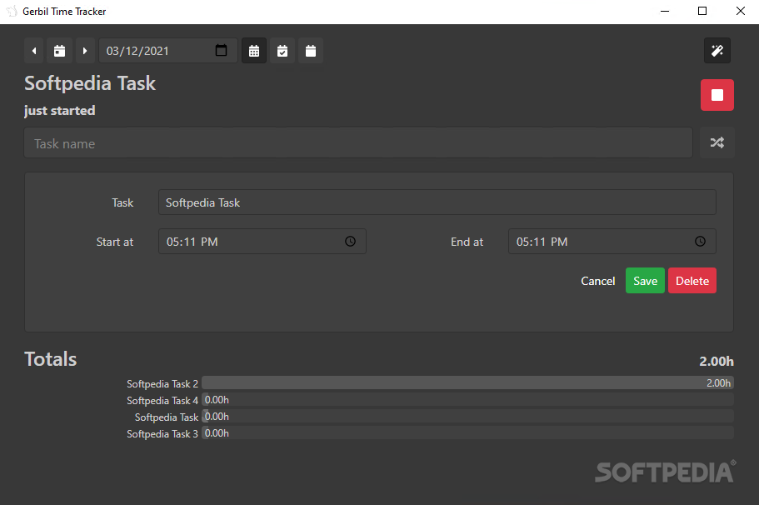Click the Totals heading
Image resolution: width=759 pixels, height=505 pixels.
tap(51, 359)
